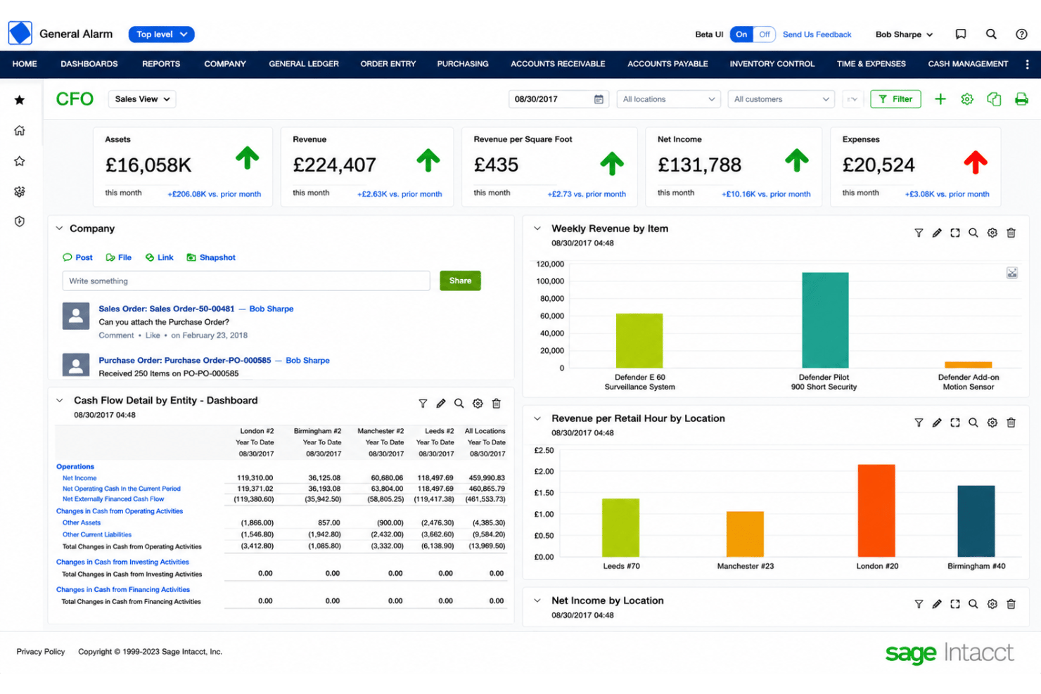
Task: Open the navigation bar's three-dot overflow menu
Action: 1027,64
